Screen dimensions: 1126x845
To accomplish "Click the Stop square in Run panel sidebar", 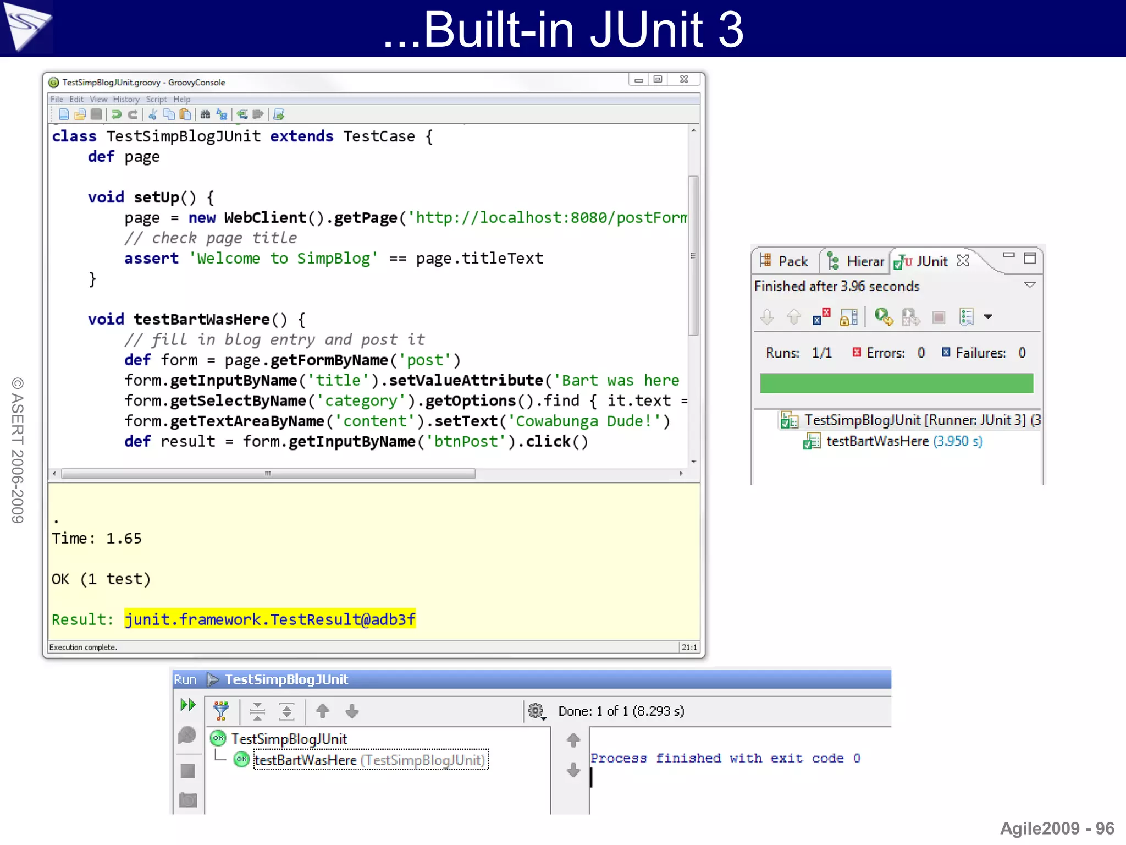I will click(x=187, y=771).
